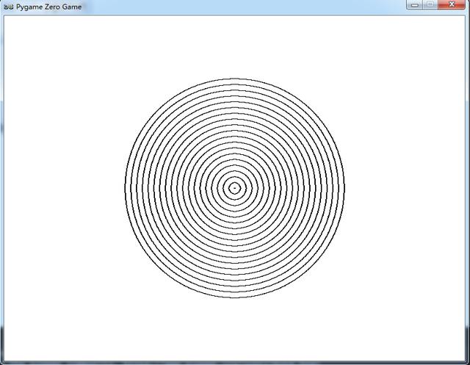Close the Pygame Zero Game window
Viewport: 470px width, 365px height.
click(x=452, y=4)
